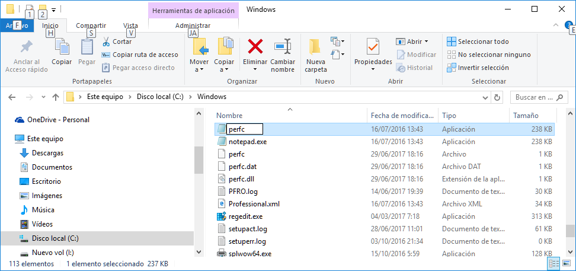The width and height of the screenshot is (576, 271).
Task: Switch to the Compartir tab
Action: pos(91,25)
